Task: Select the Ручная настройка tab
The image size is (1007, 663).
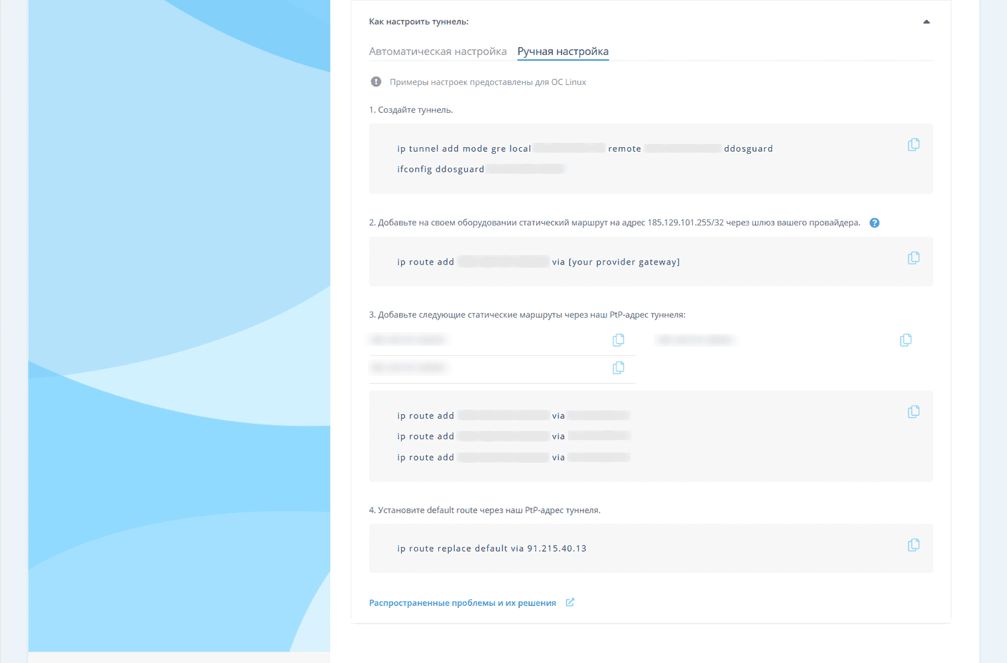Action: coord(563,52)
